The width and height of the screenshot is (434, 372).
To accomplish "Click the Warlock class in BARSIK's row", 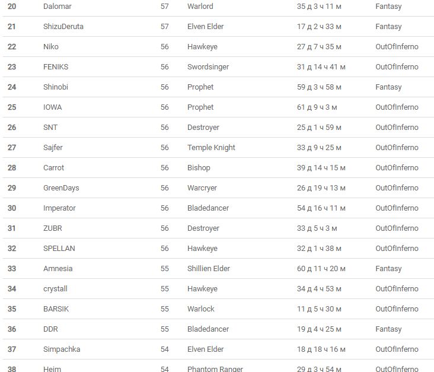I will tap(201, 309).
